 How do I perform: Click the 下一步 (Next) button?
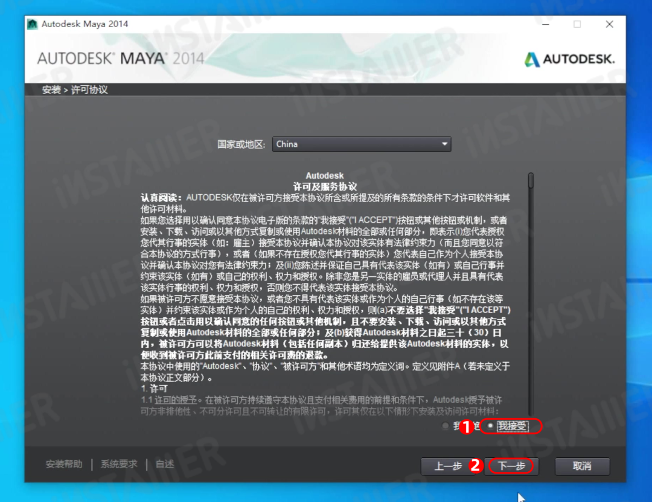pos(511,466)
